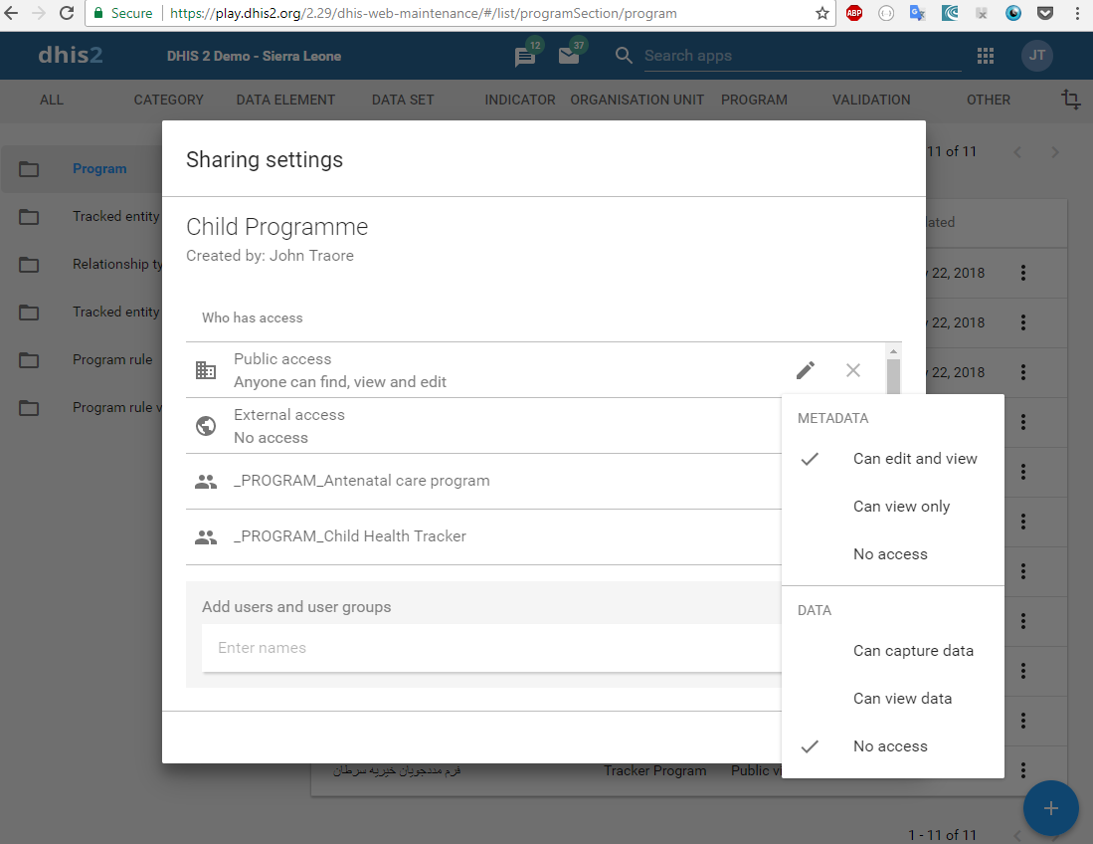This screenshot has height=844, width=1093.
Task: Open the apps grid menu icon
Action: 986,56
